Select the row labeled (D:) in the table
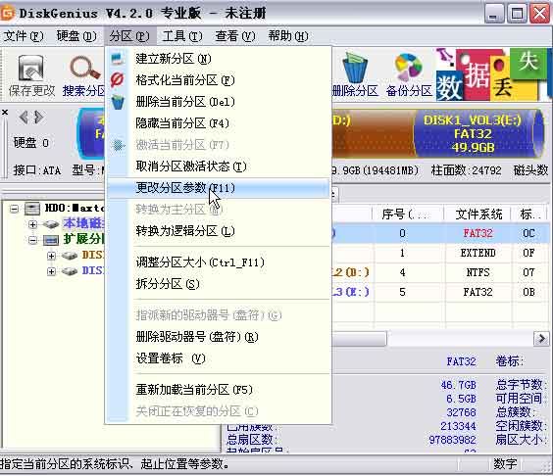 441,272
